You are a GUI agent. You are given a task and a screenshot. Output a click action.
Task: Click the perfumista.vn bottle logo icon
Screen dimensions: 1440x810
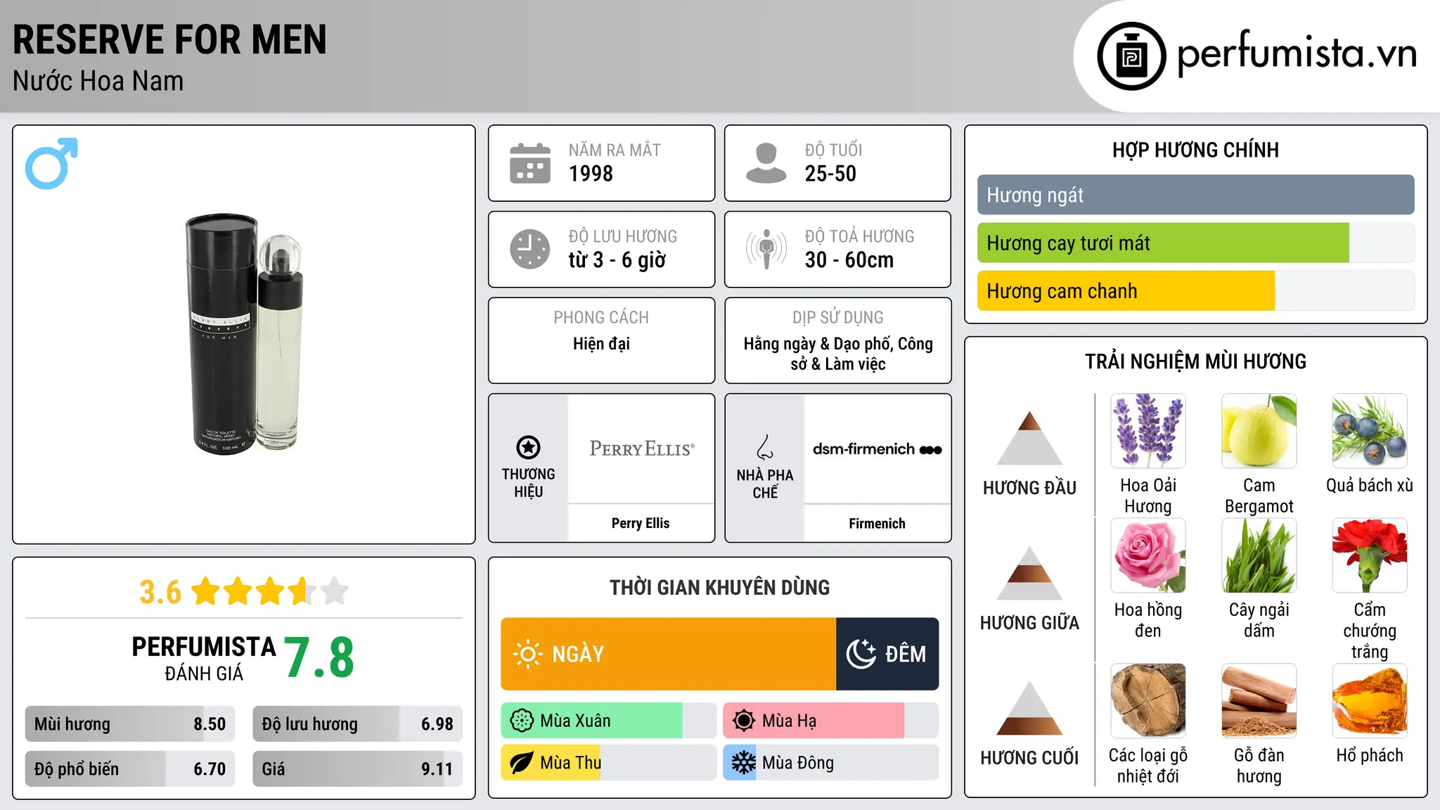1131,56
